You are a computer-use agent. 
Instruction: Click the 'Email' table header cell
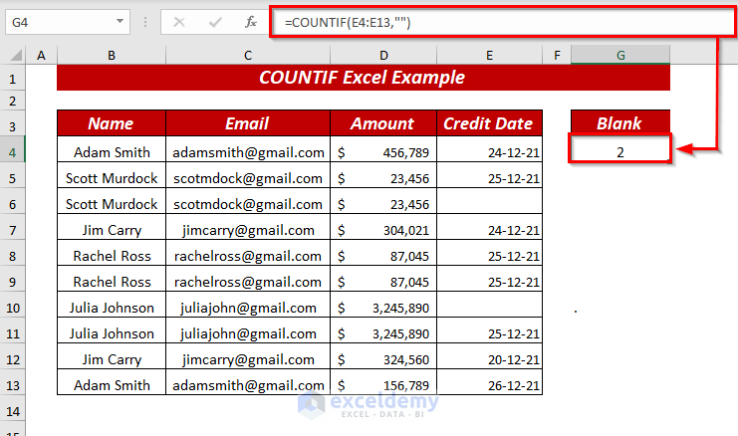click(248, 123)
